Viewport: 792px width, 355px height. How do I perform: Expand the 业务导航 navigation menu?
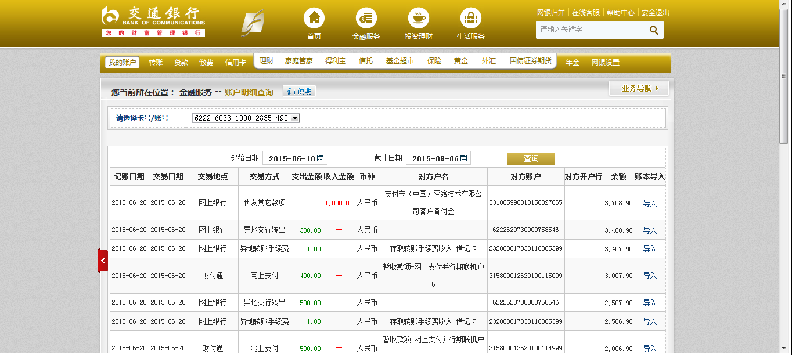(639, 89)
